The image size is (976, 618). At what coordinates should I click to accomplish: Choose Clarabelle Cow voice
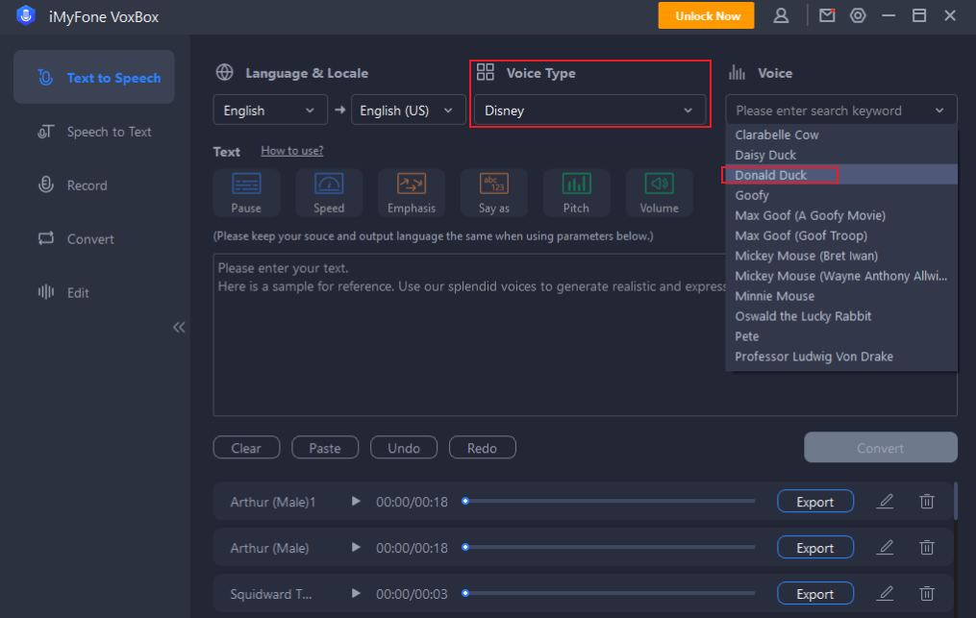coord(841,135)
